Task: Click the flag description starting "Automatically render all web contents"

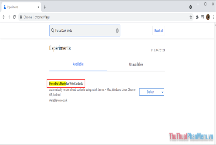Action: (x=92, y=92)
